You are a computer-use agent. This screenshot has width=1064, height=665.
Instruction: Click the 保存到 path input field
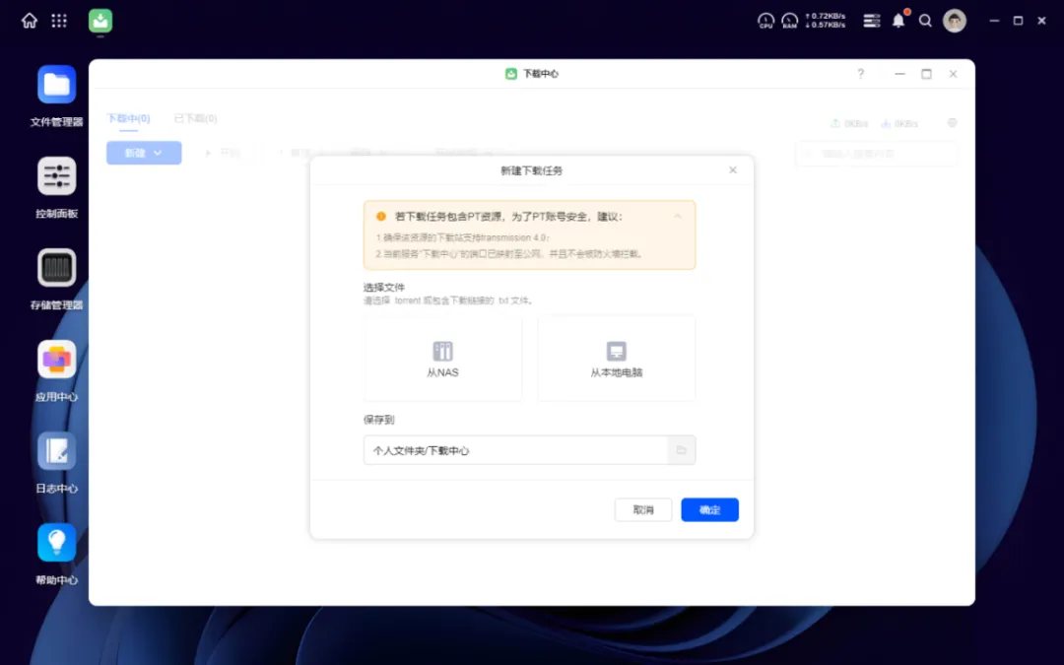(x=512, y=449)
